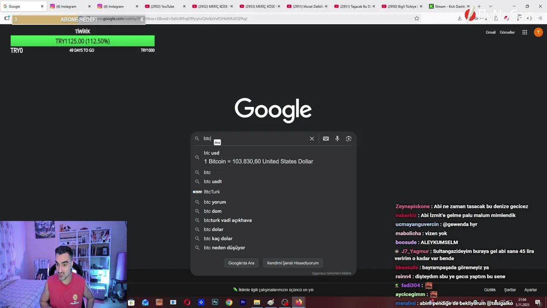Image resolution: width=547 pixels, height=308 pixels.
Task: Open the Google account avatar T
Action: [x=538, y=33]
